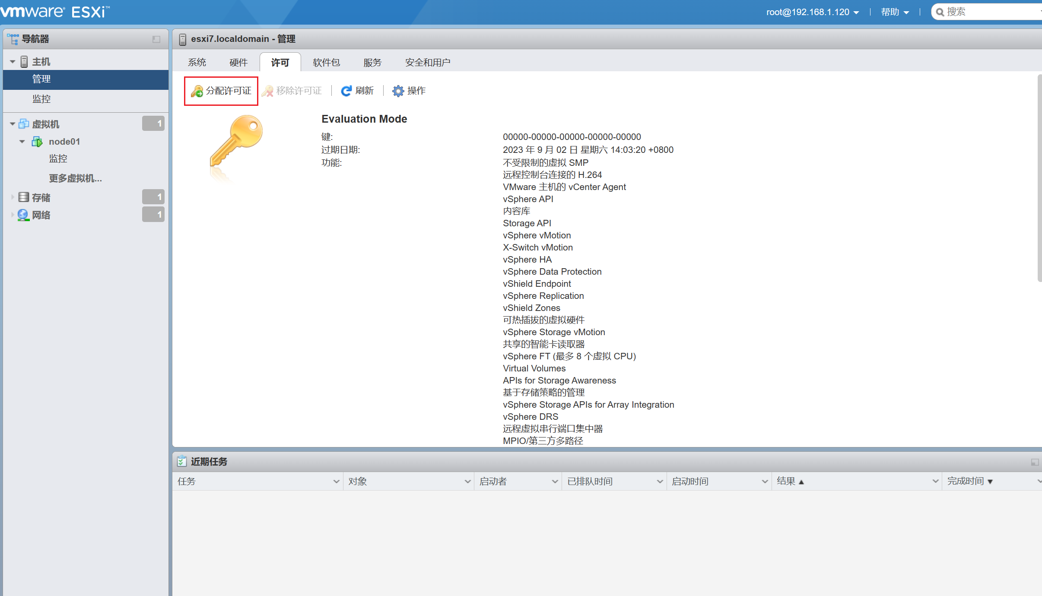Expand the Storage tree node

[x=13, y=197]
